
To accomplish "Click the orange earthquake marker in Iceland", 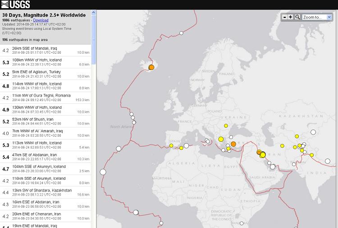I will [151, 67].
